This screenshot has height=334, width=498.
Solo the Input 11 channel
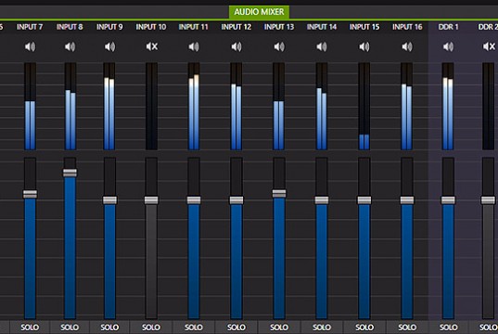pyautogui.click(x=194, y=328)
